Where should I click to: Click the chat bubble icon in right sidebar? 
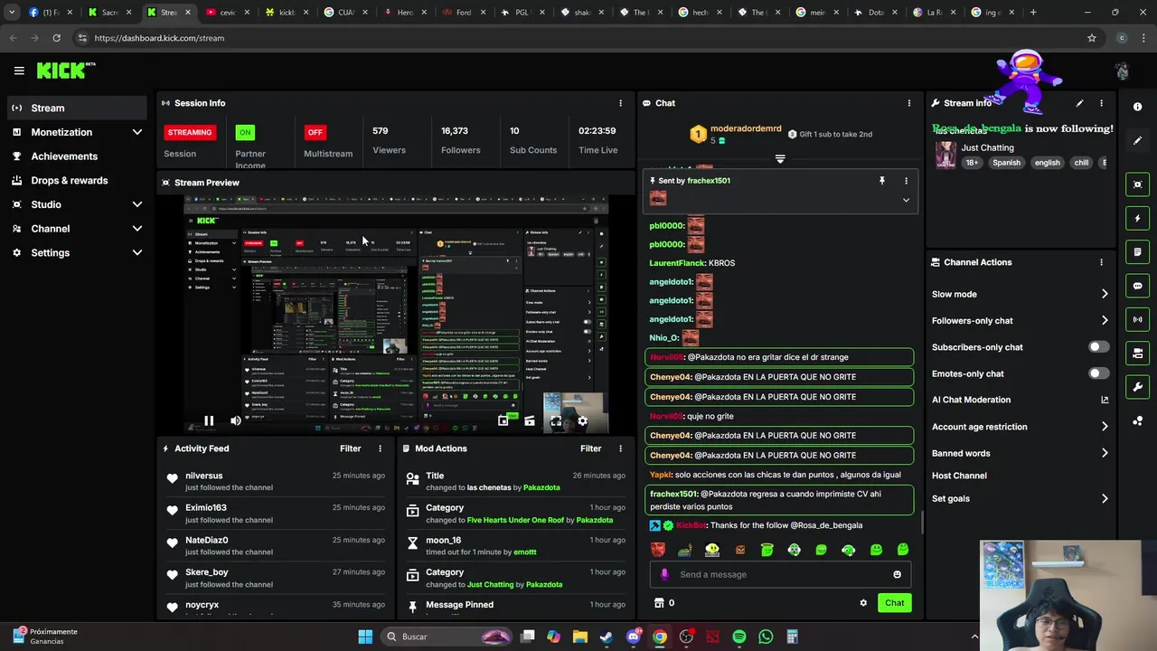click(x=1138, y=286)
